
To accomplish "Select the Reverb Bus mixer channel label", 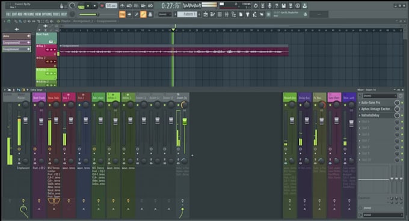I will coord(290,98).
